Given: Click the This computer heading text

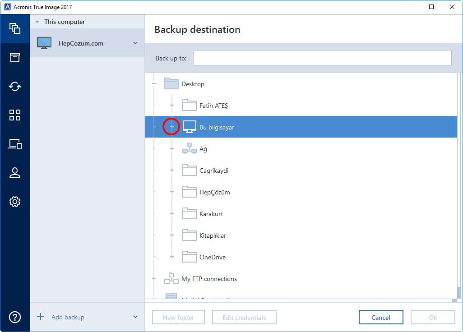Looking at the screenshot, I should pyautogui.click(x=65, y=22).
